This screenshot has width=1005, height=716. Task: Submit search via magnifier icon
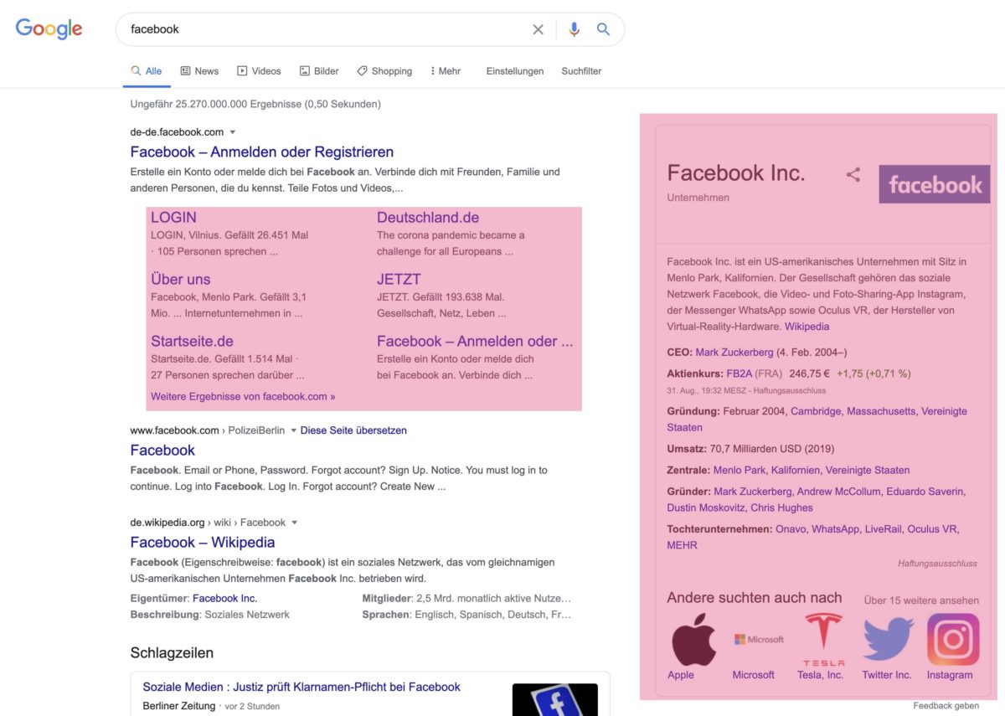click(x=603, y=29)
